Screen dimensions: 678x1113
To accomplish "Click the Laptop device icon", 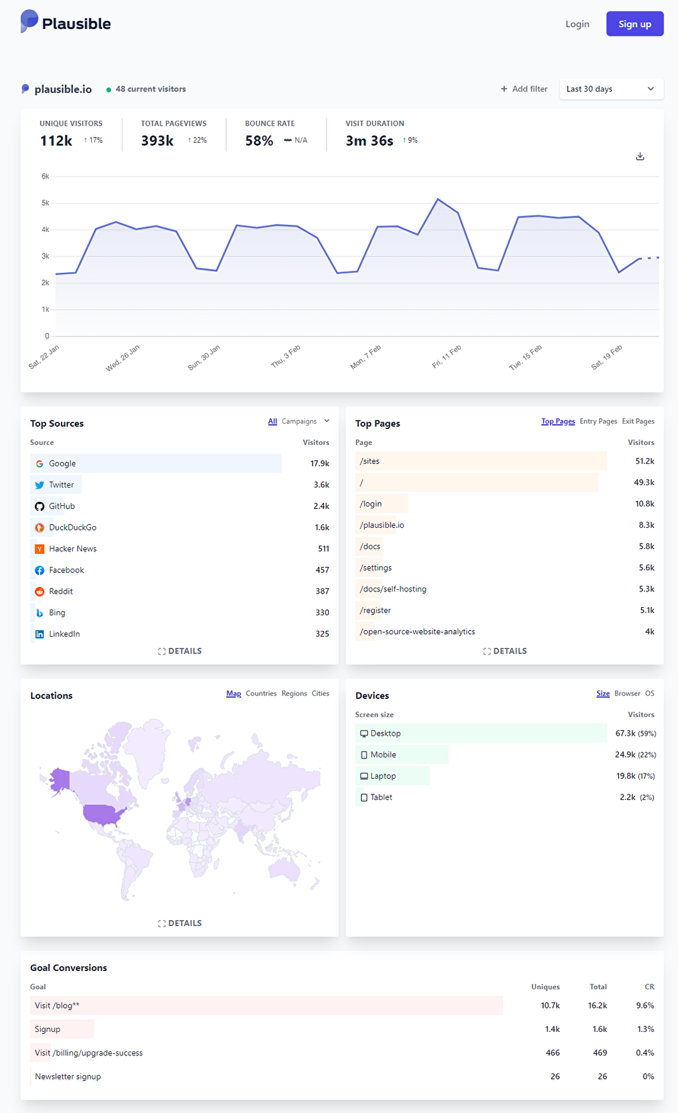I will coord(364,776).
